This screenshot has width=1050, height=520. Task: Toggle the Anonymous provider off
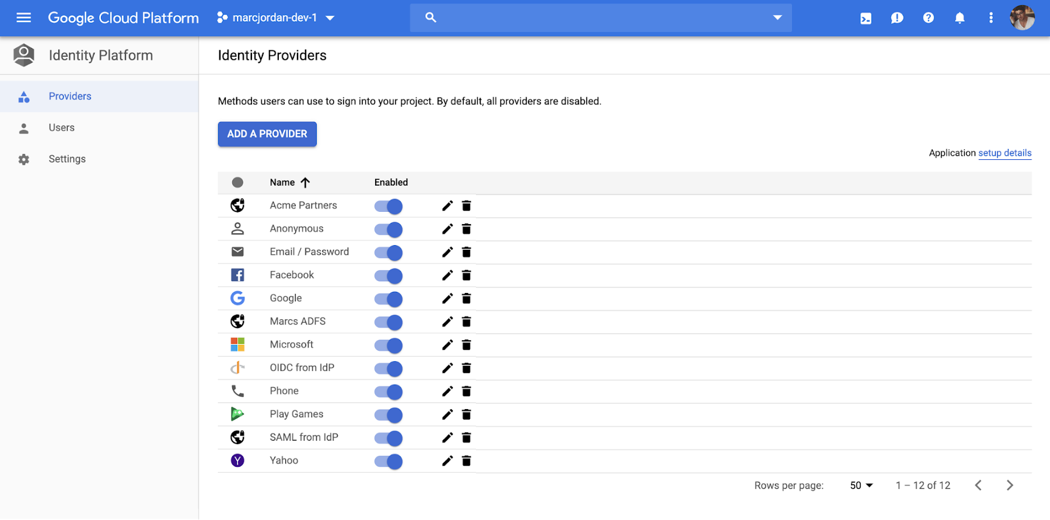tap(388, 229)
